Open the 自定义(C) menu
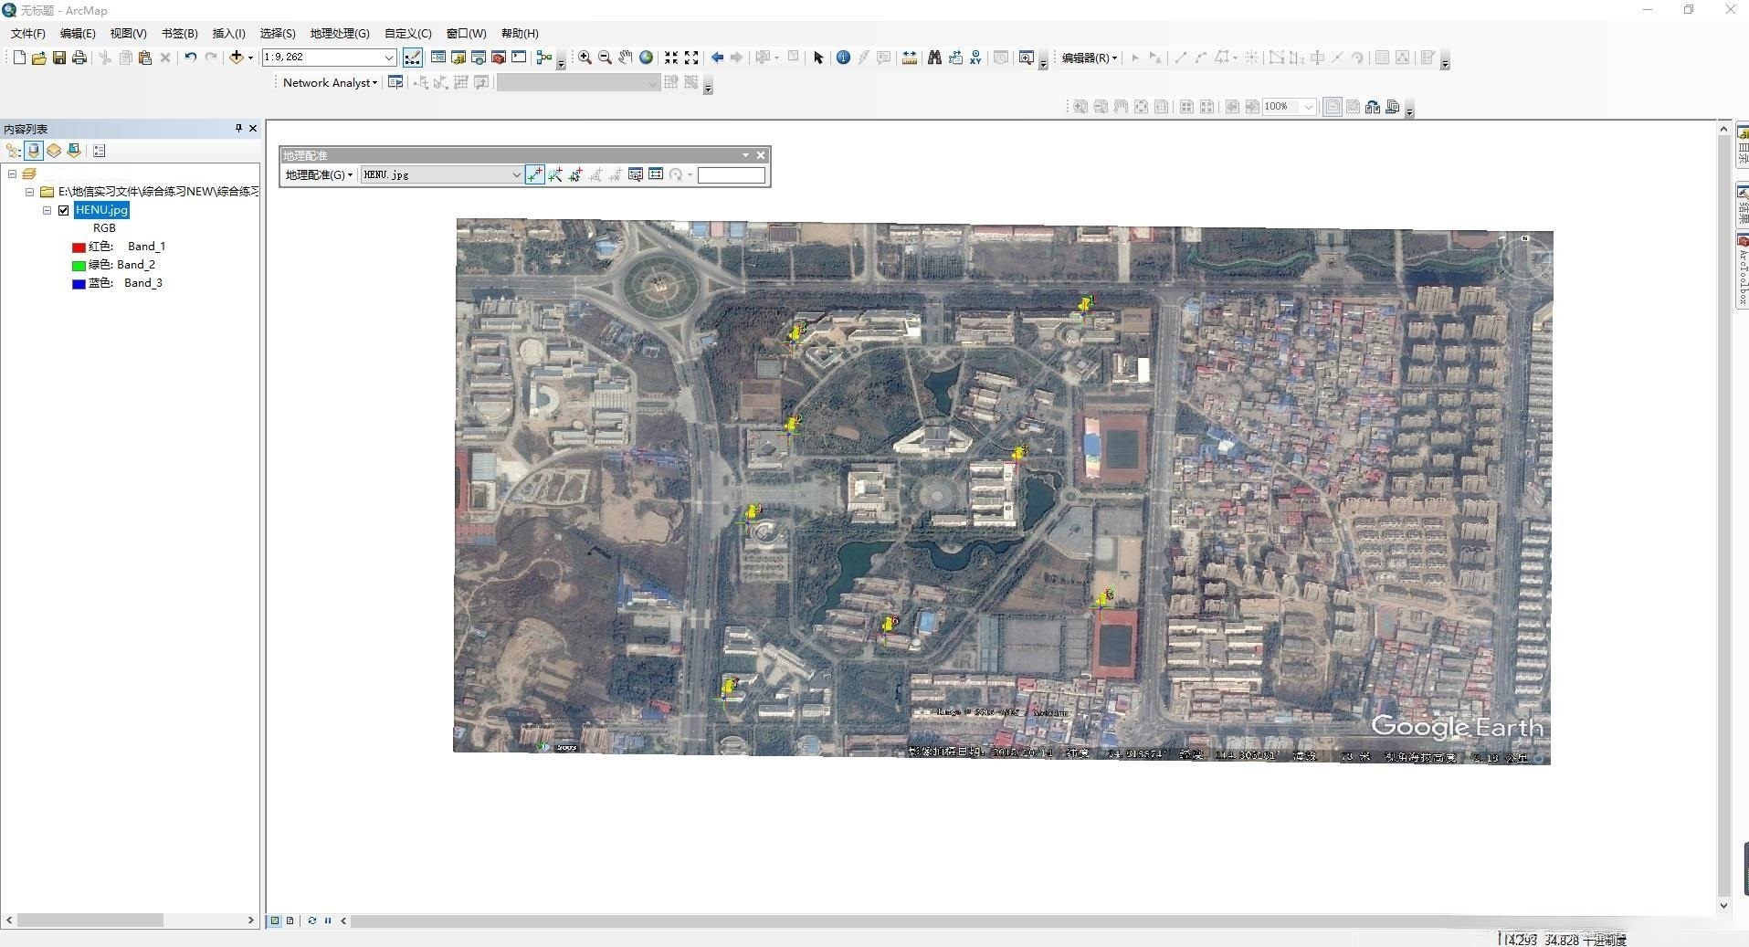Viewport: 1749px width, 947px height. pos(407,34)
